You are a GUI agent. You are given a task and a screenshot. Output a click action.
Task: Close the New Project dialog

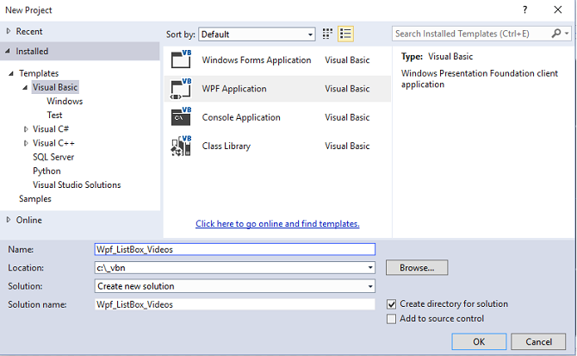tap(558, 10)
